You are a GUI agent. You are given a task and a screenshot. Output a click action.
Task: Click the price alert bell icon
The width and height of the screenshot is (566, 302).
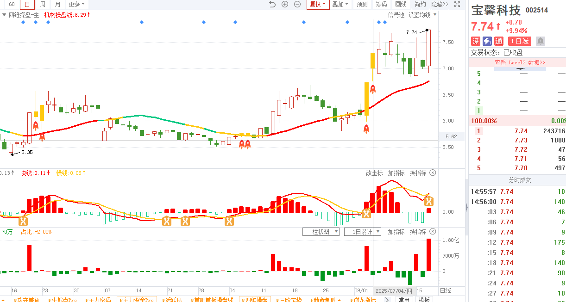click(x=540, y=41)
